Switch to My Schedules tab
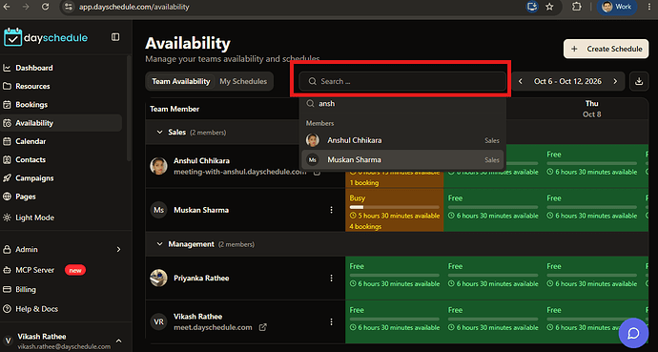 coord(243,81)
